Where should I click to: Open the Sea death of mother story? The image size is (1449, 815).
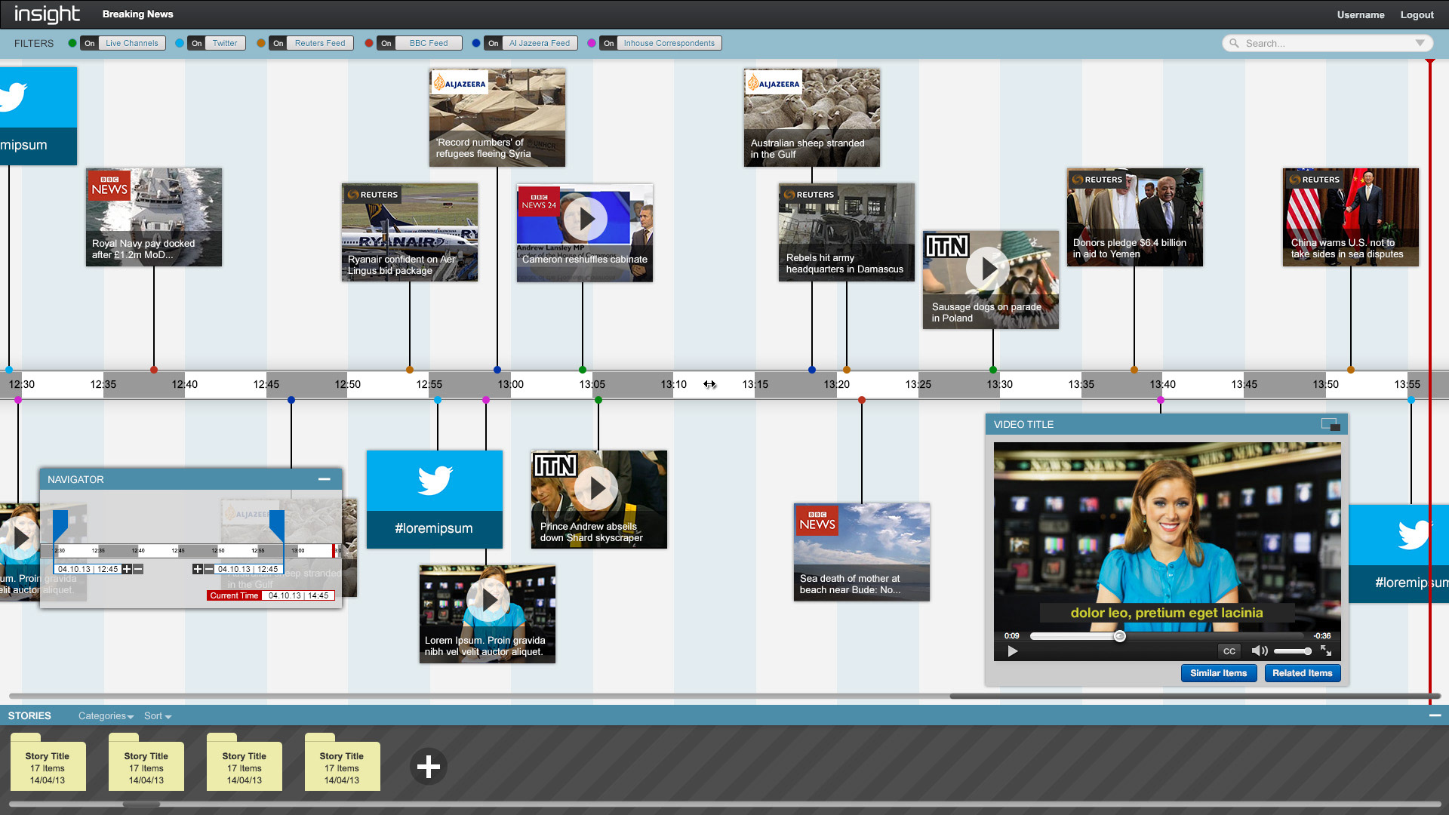pos(861,552)
